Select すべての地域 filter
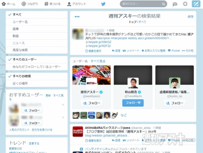 point(37,76)
